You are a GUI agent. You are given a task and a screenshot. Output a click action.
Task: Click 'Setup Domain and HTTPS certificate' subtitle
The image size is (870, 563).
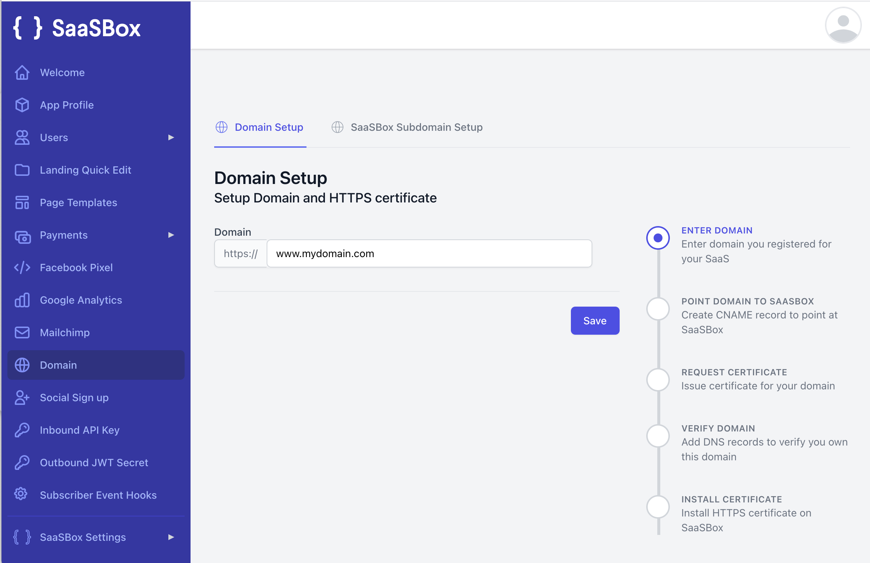325,198
